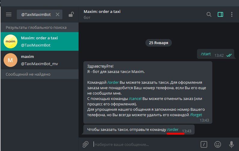This screenshot has height=151, width=239.
Task: Click the 13:42 timestamp on /start
Action: pos(219,55)
